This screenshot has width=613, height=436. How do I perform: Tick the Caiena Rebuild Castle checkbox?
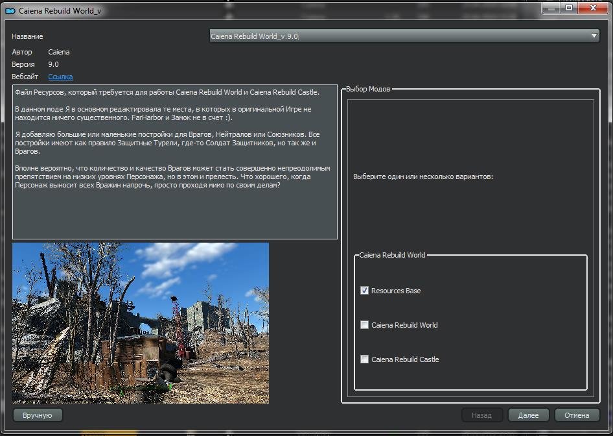(x=364, y=359)
